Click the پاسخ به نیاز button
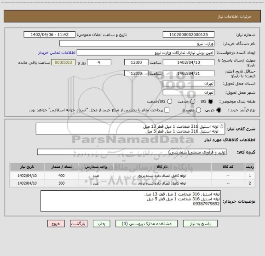Viewport: 265px width, 256px height. click(200, 223)
